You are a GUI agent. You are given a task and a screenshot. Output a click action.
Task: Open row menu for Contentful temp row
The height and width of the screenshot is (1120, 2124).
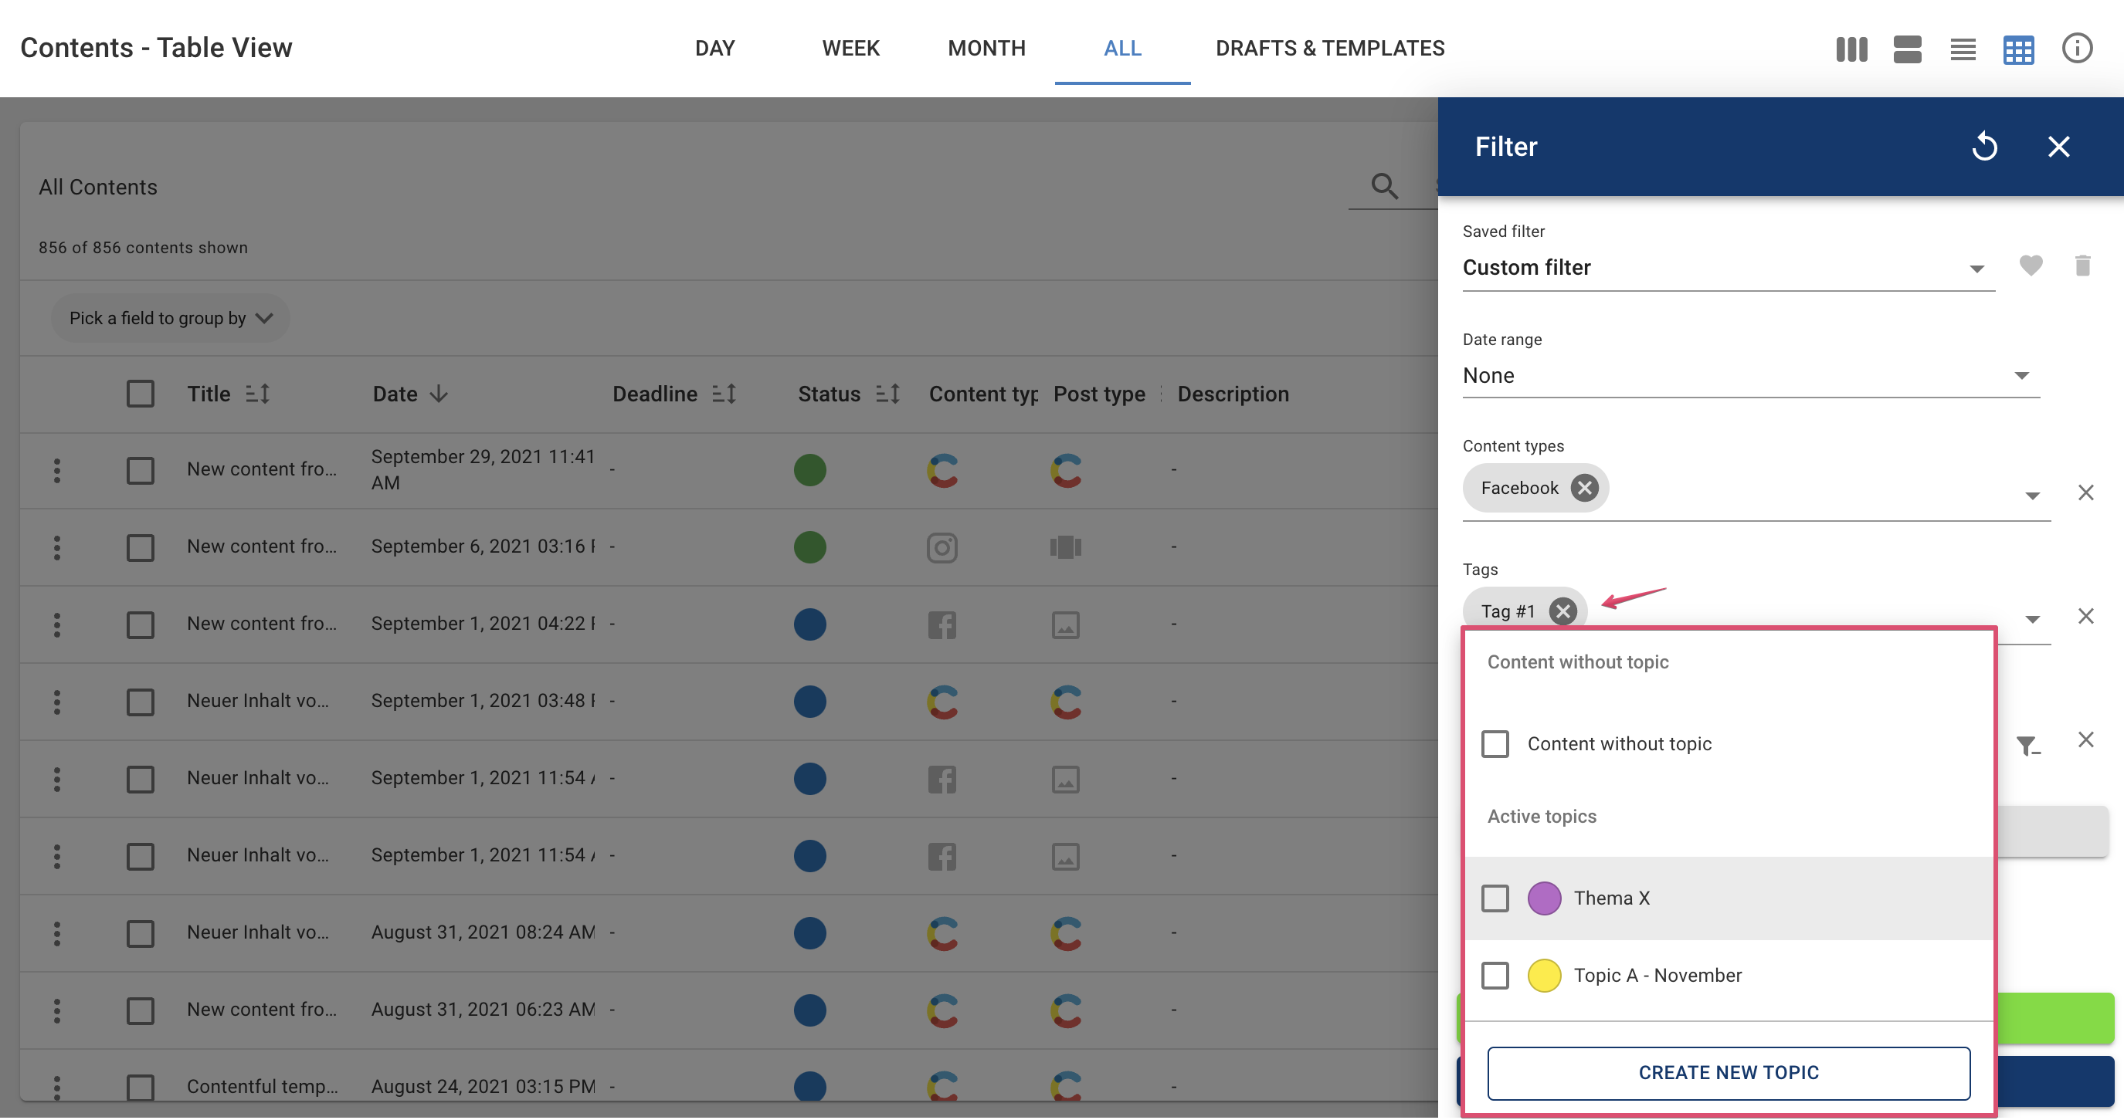[57, 1088]
